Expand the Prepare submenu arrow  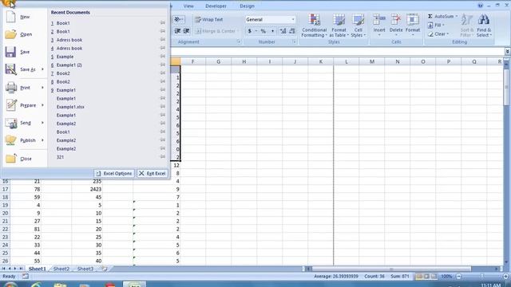point(42,105)
